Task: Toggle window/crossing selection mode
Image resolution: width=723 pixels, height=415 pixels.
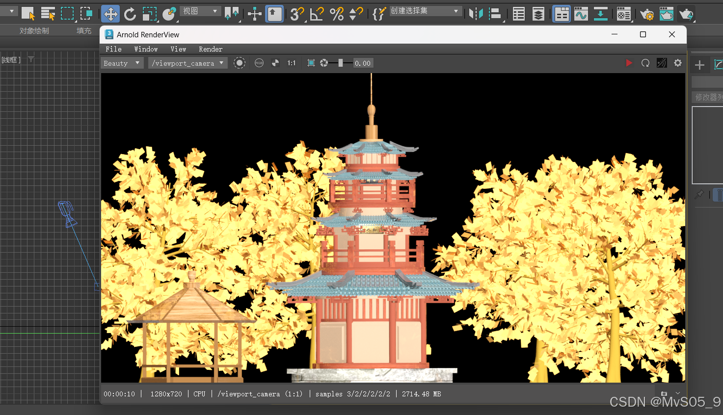Action: [x=86, y=14]
